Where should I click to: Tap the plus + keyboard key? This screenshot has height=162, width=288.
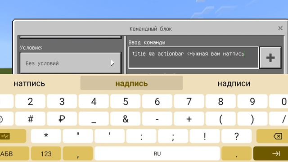(189, 119)
